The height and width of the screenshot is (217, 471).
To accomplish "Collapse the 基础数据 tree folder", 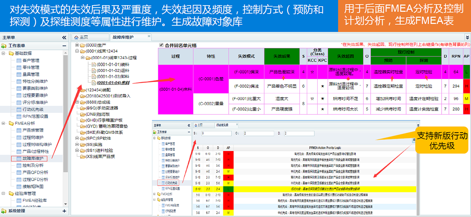I will (x=4, y=53).
